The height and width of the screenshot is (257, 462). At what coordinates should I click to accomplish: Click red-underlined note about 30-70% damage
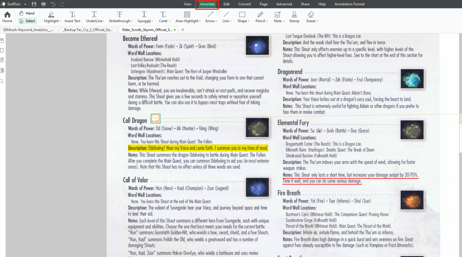click(351, 178)
